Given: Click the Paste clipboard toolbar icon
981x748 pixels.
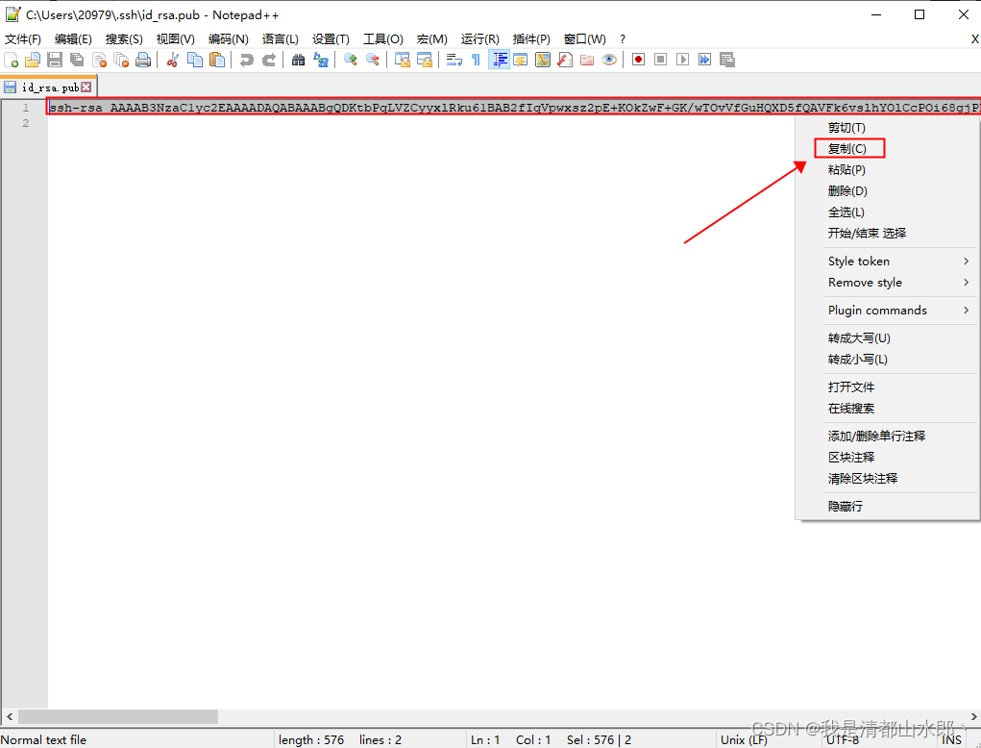Looking at the screenshot, I should [217, 61].
